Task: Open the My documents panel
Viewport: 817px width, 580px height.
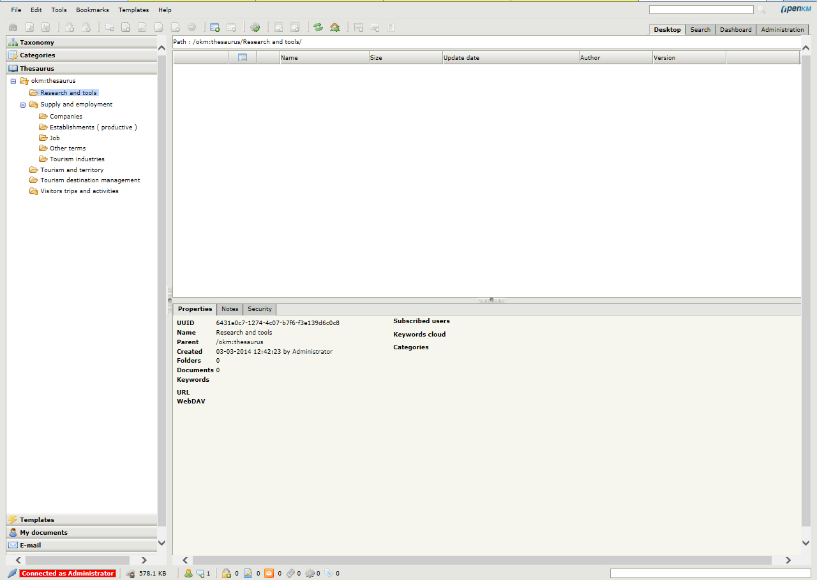Action: (43, 532)
